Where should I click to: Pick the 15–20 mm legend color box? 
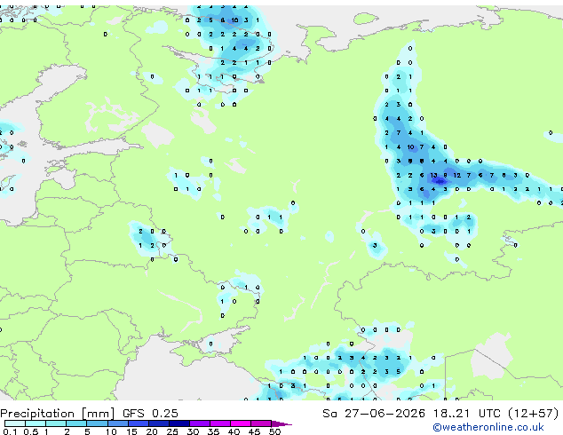[x=138, y=423]
